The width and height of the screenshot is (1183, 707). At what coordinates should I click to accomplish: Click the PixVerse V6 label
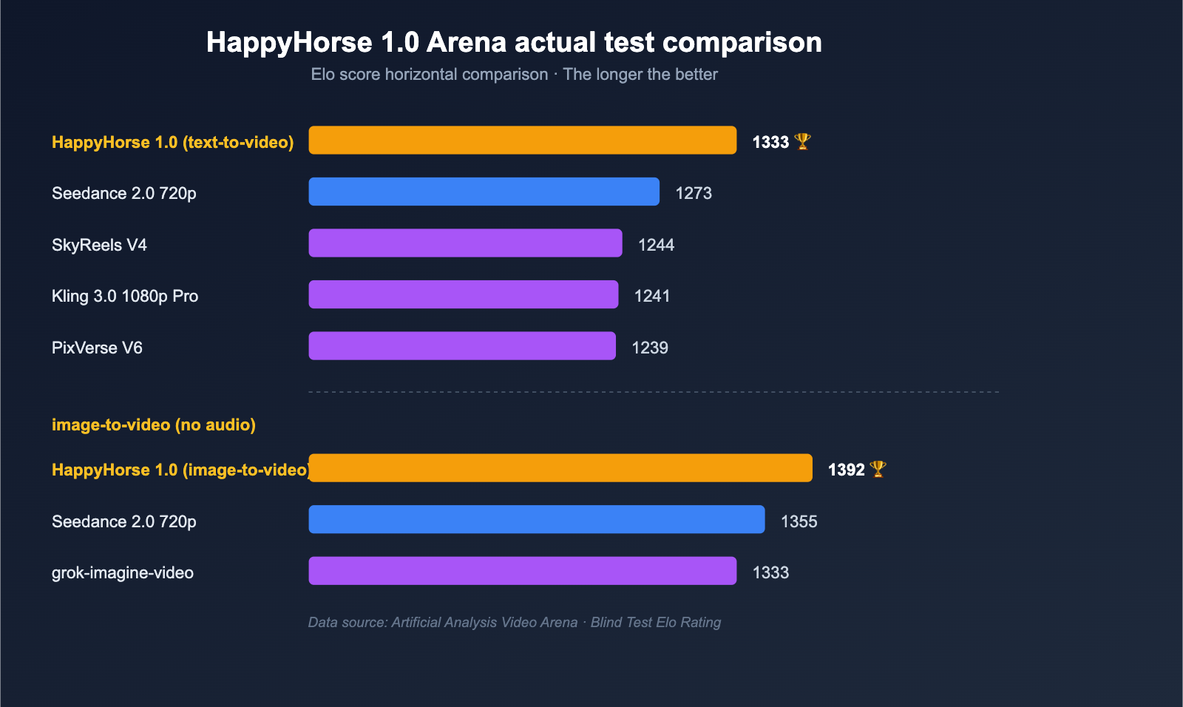point(97,348)
